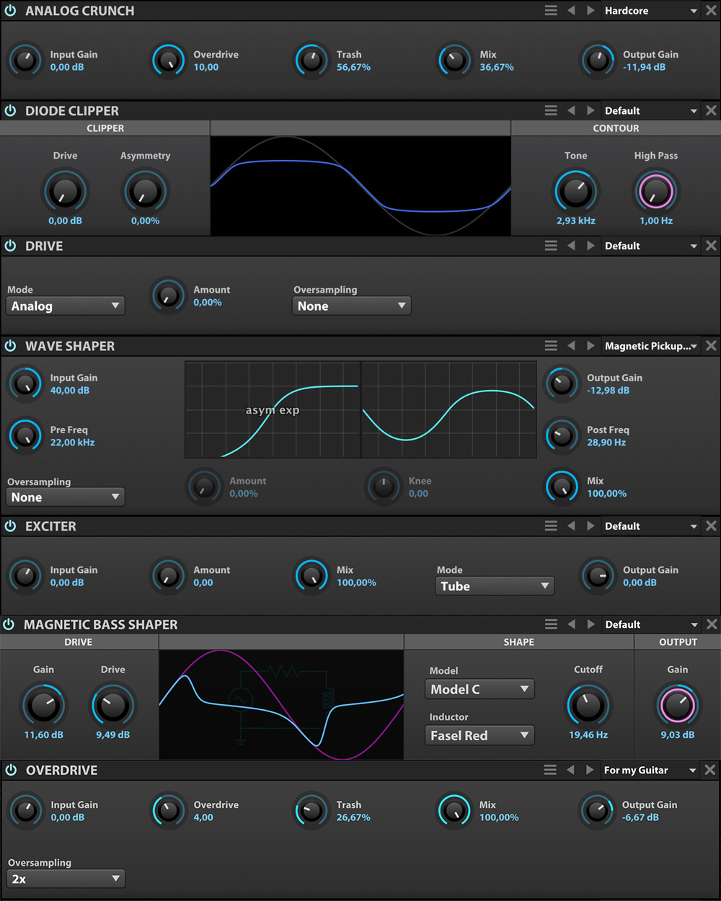The width and height of the screenshot is (721, 901).
Task: Open Magnetic Bass Shaper hamburger menu
Action: pyautogui.click(x=551, y=624)
